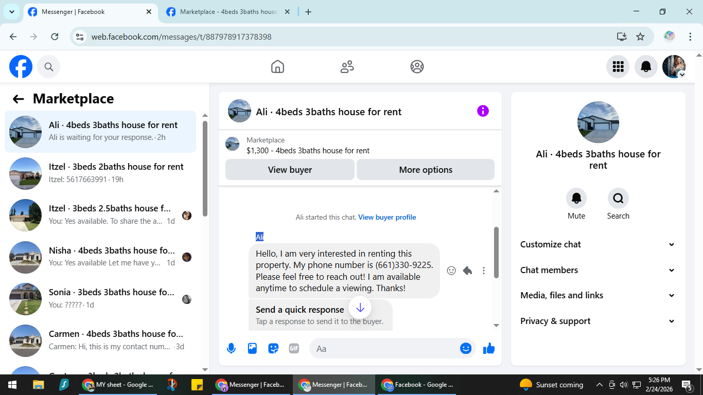Image resolution: width=703 pixels, height=395 pixels.
Task: Open Facebook - Google Chrome taskbar item
Action: (x=417, y=385)
